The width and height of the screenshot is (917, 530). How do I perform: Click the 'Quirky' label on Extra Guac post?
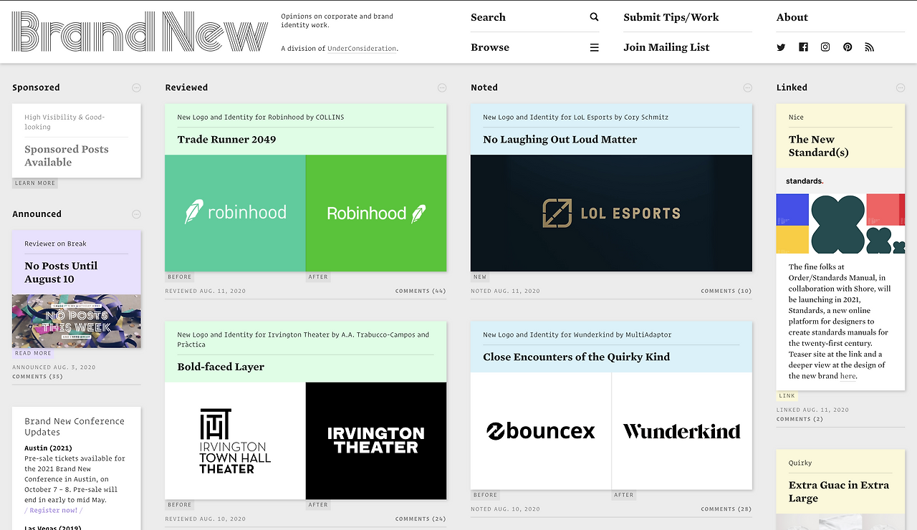click(x=800, y=463)
